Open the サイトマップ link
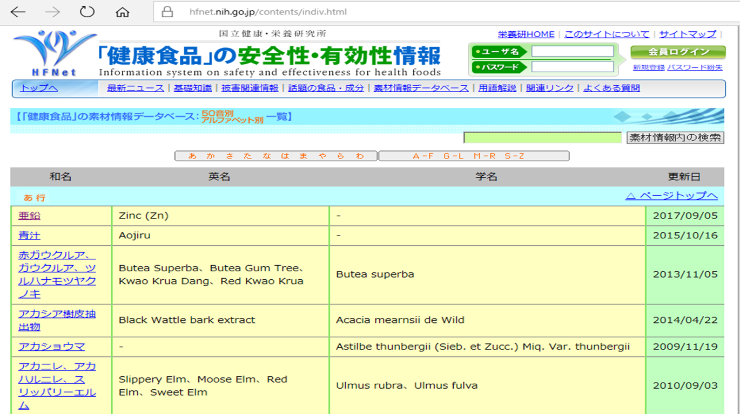The height and width of the screenshot is (414, 740). pos(688,34)
